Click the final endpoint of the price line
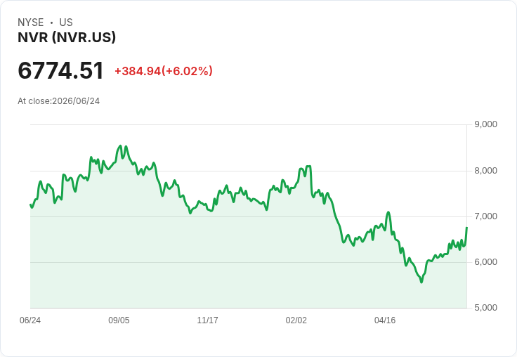 pos(466,227)
